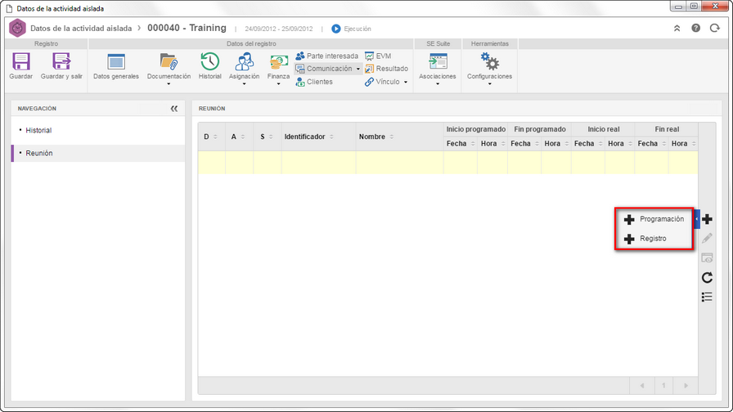Click the list view options icon
The image size is (733, 412).
[708, 297]
